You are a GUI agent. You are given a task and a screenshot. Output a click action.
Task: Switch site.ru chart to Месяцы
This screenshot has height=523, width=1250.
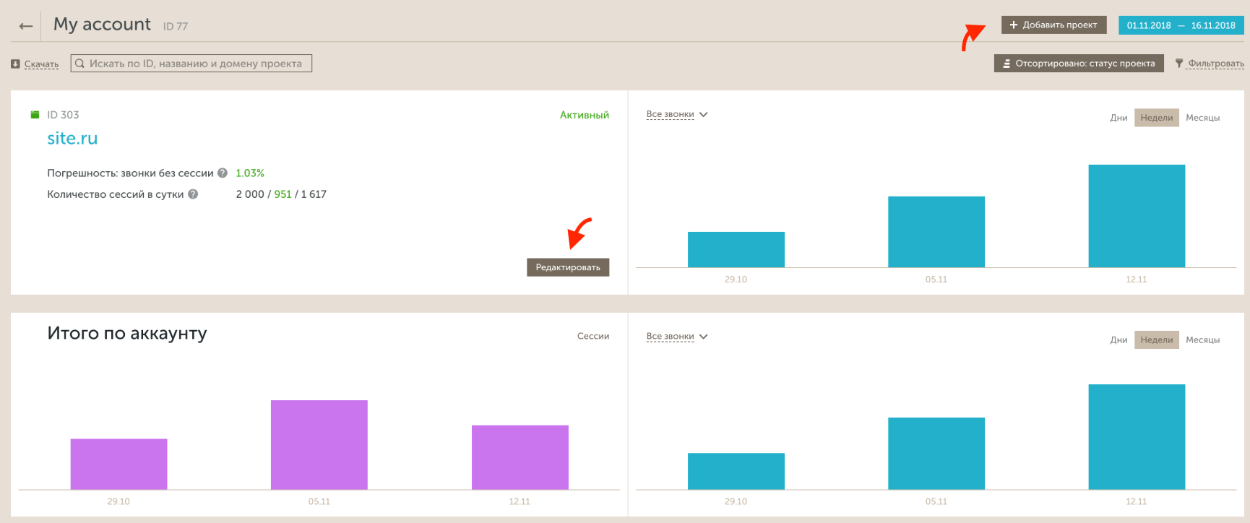pos(1202,118)
